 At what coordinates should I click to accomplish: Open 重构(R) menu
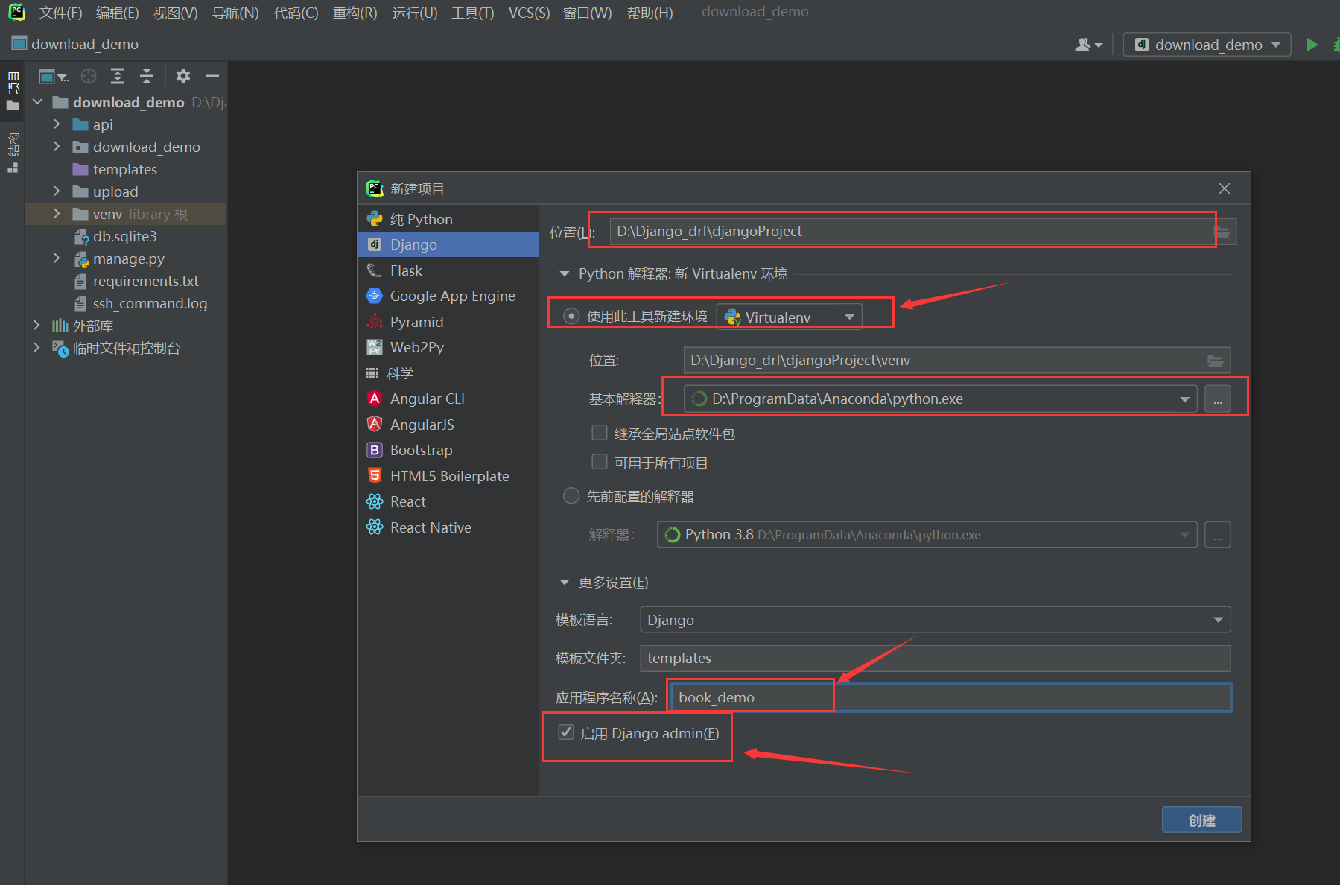[x=355, y=13]
